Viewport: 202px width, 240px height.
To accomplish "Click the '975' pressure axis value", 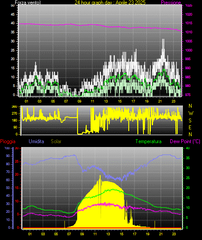I will [x=188, y=95].
